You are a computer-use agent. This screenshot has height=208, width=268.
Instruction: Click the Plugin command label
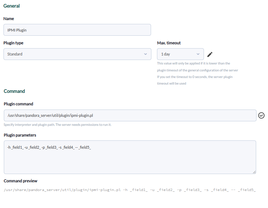click(18, 104)
